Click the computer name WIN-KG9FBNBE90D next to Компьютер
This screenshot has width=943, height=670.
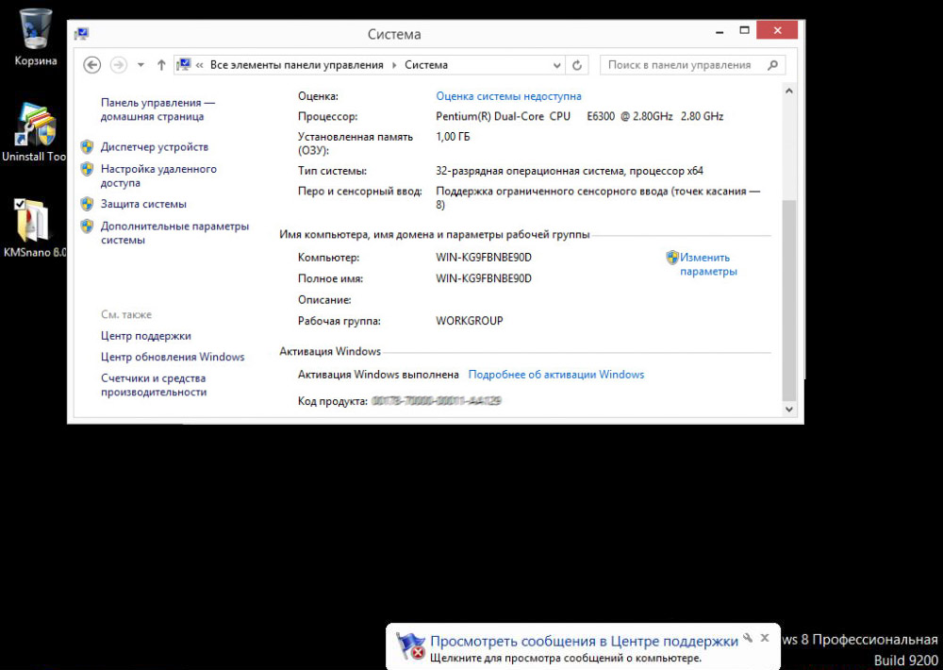tap(484, 258)
